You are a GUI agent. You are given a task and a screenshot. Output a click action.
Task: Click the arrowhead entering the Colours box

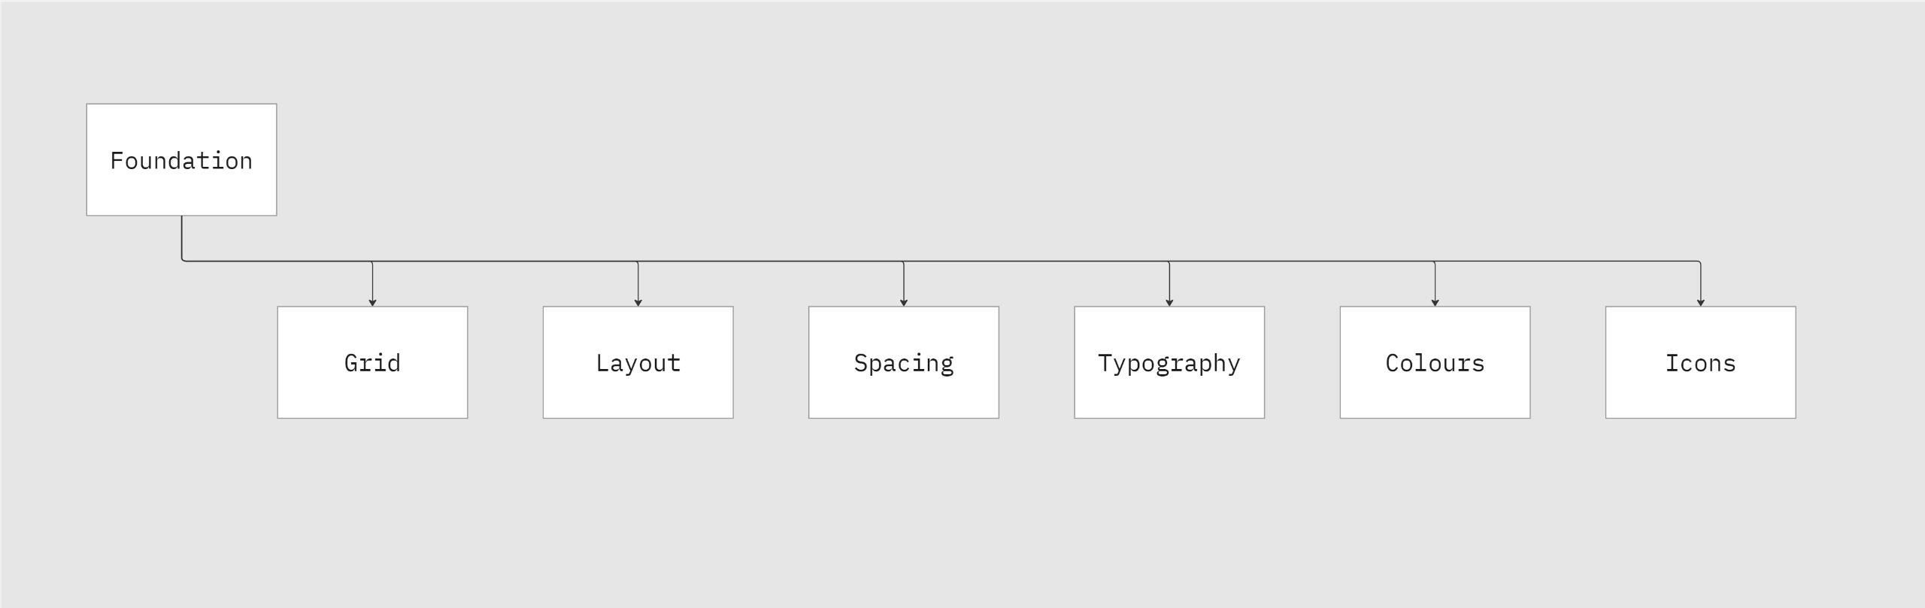coord(1435,302)
